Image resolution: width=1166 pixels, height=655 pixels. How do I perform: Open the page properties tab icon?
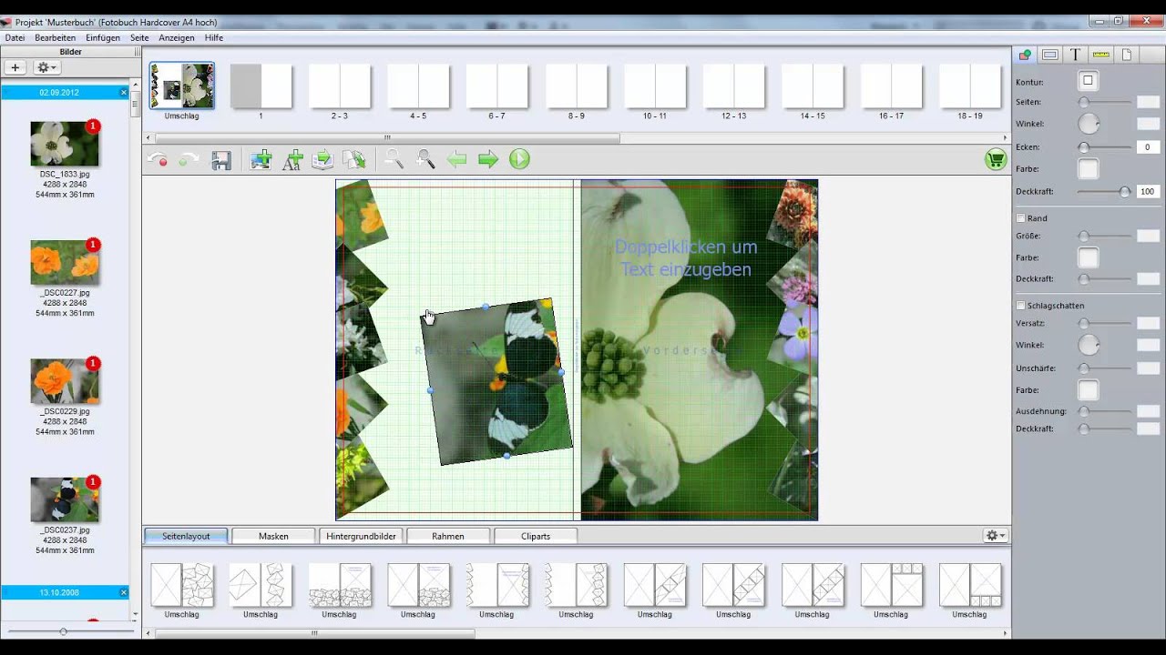1127,55
